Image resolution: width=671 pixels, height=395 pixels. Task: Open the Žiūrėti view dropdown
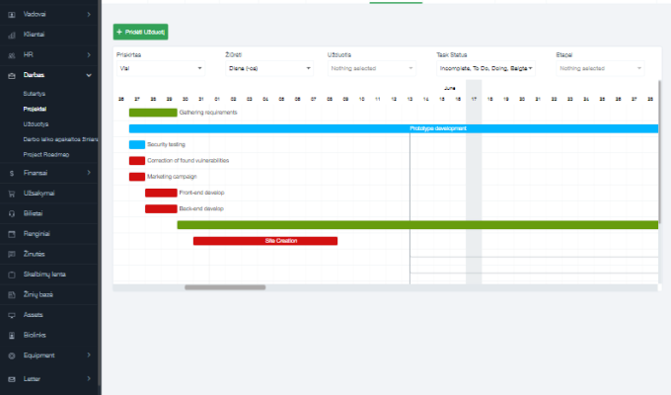[x=268, y=68]
